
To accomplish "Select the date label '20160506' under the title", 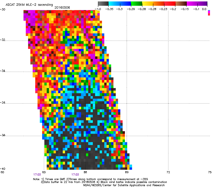I will pyautogui.click(x=62, y=7).
